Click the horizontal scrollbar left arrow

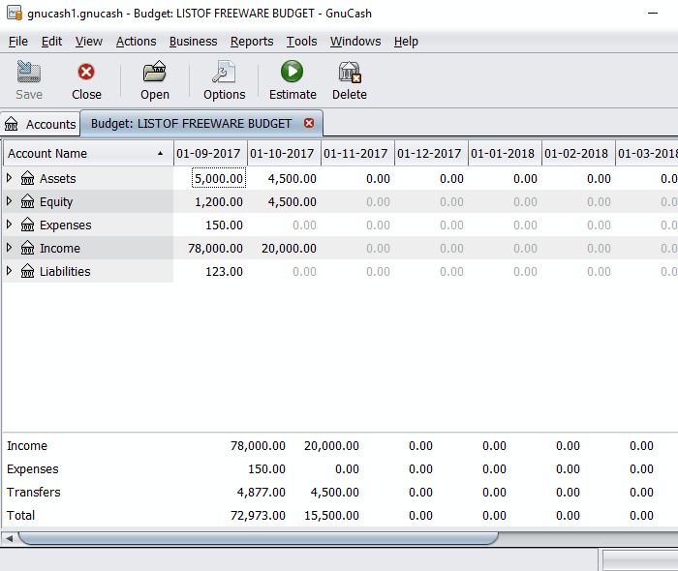tap(9, 538)
